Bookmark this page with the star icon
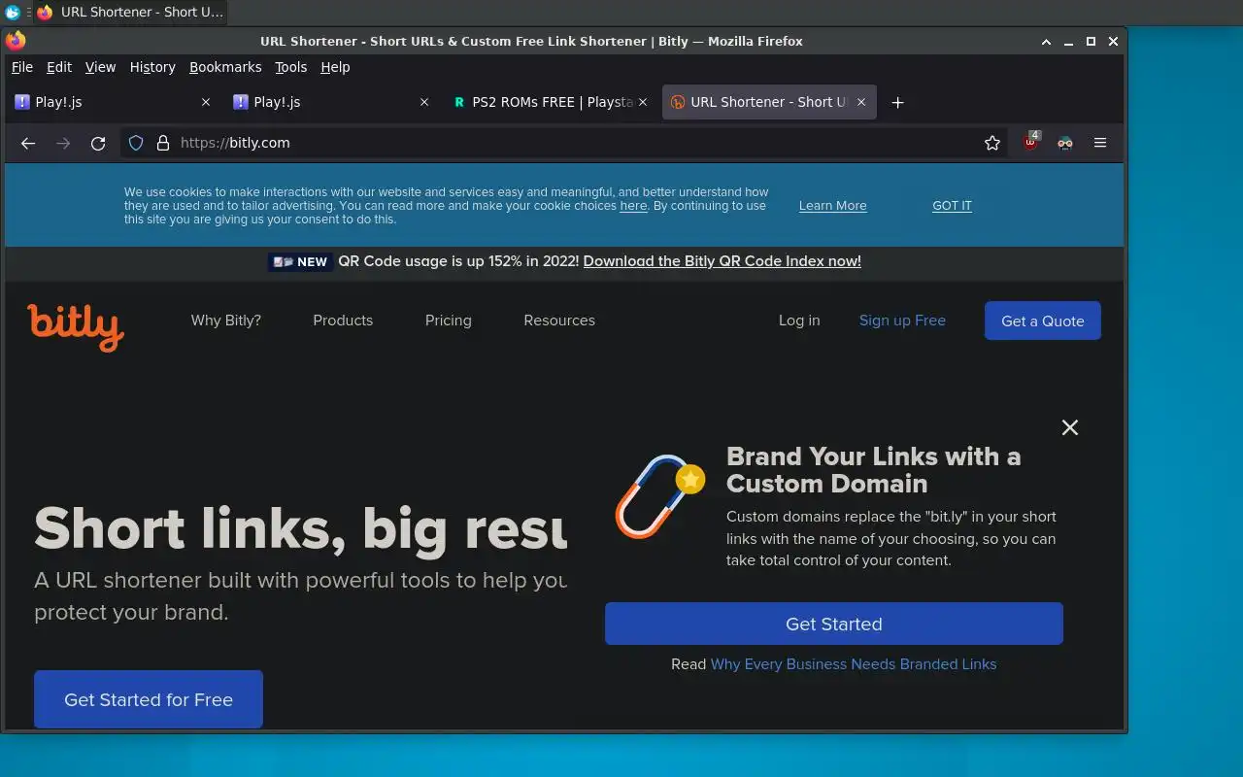Viewport: 1243px width, 777px height. tap(992, 143)
